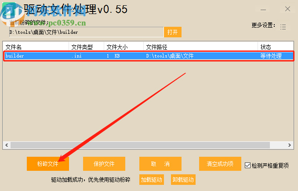Screen dimensions: 298x191
Task: Click the 保护文件 button
Action: 104,164
